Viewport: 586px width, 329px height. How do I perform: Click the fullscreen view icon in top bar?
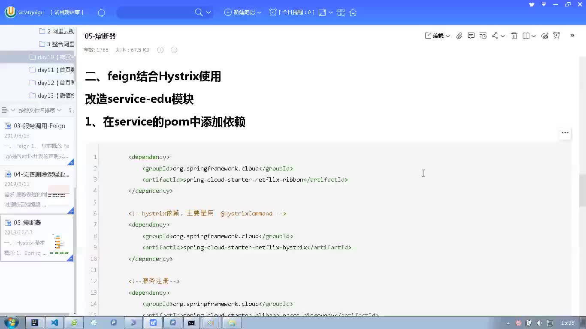tap(322, 12)
